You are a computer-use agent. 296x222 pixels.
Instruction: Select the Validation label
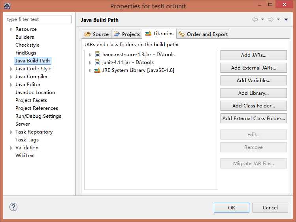27,148
